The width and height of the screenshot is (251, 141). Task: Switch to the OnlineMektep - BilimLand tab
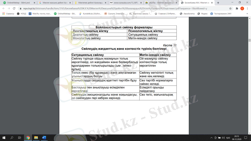tap(19, 3)
